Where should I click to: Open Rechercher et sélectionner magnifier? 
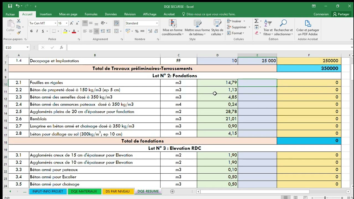click(x=283, y=28)
